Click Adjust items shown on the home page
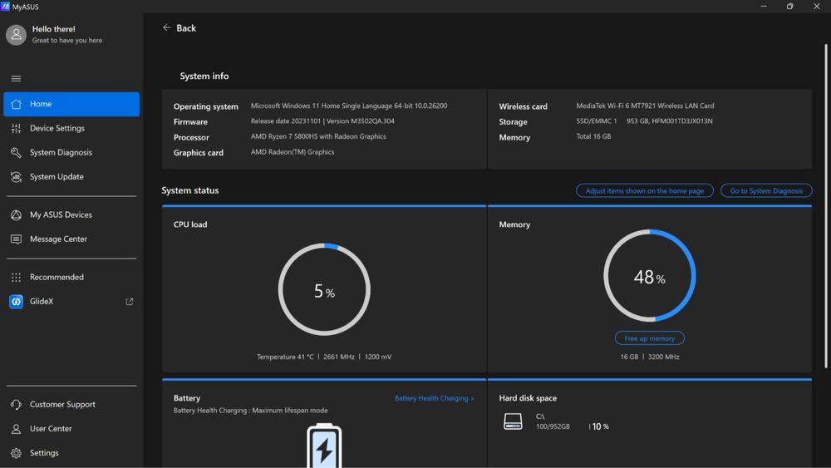The height and width of the screenshot is (468, 831). [x=645, y=191]
